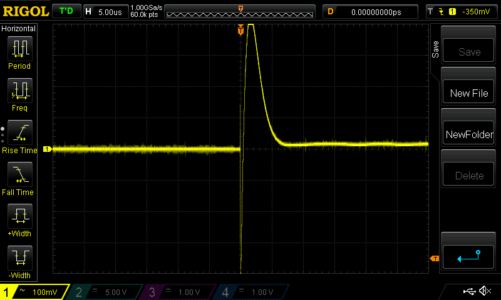This screenshot has width=501, height=300.
Task: Click the sample rate 1.00GSa/s text
Action: [147, 7]
